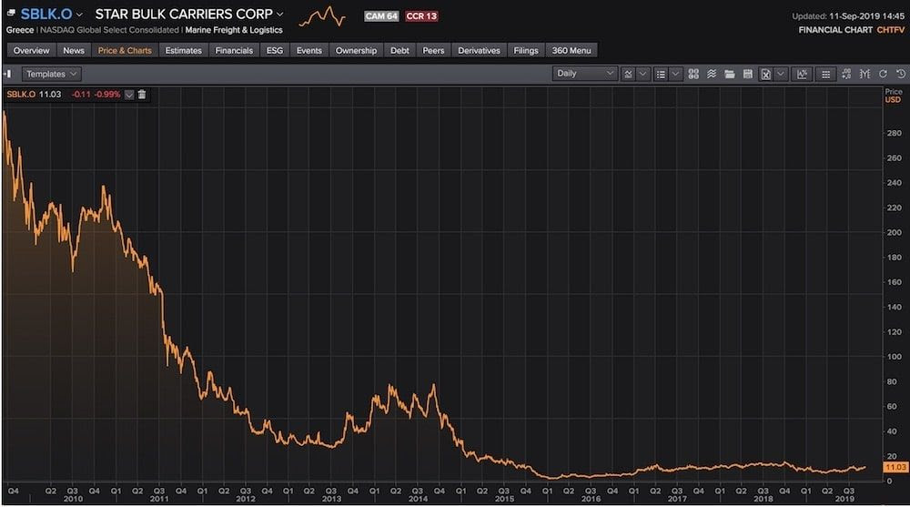Screen dimensions: 910x507
Task: Expand the SBLK.O ticker dropdown
Action: coord(79,15)
